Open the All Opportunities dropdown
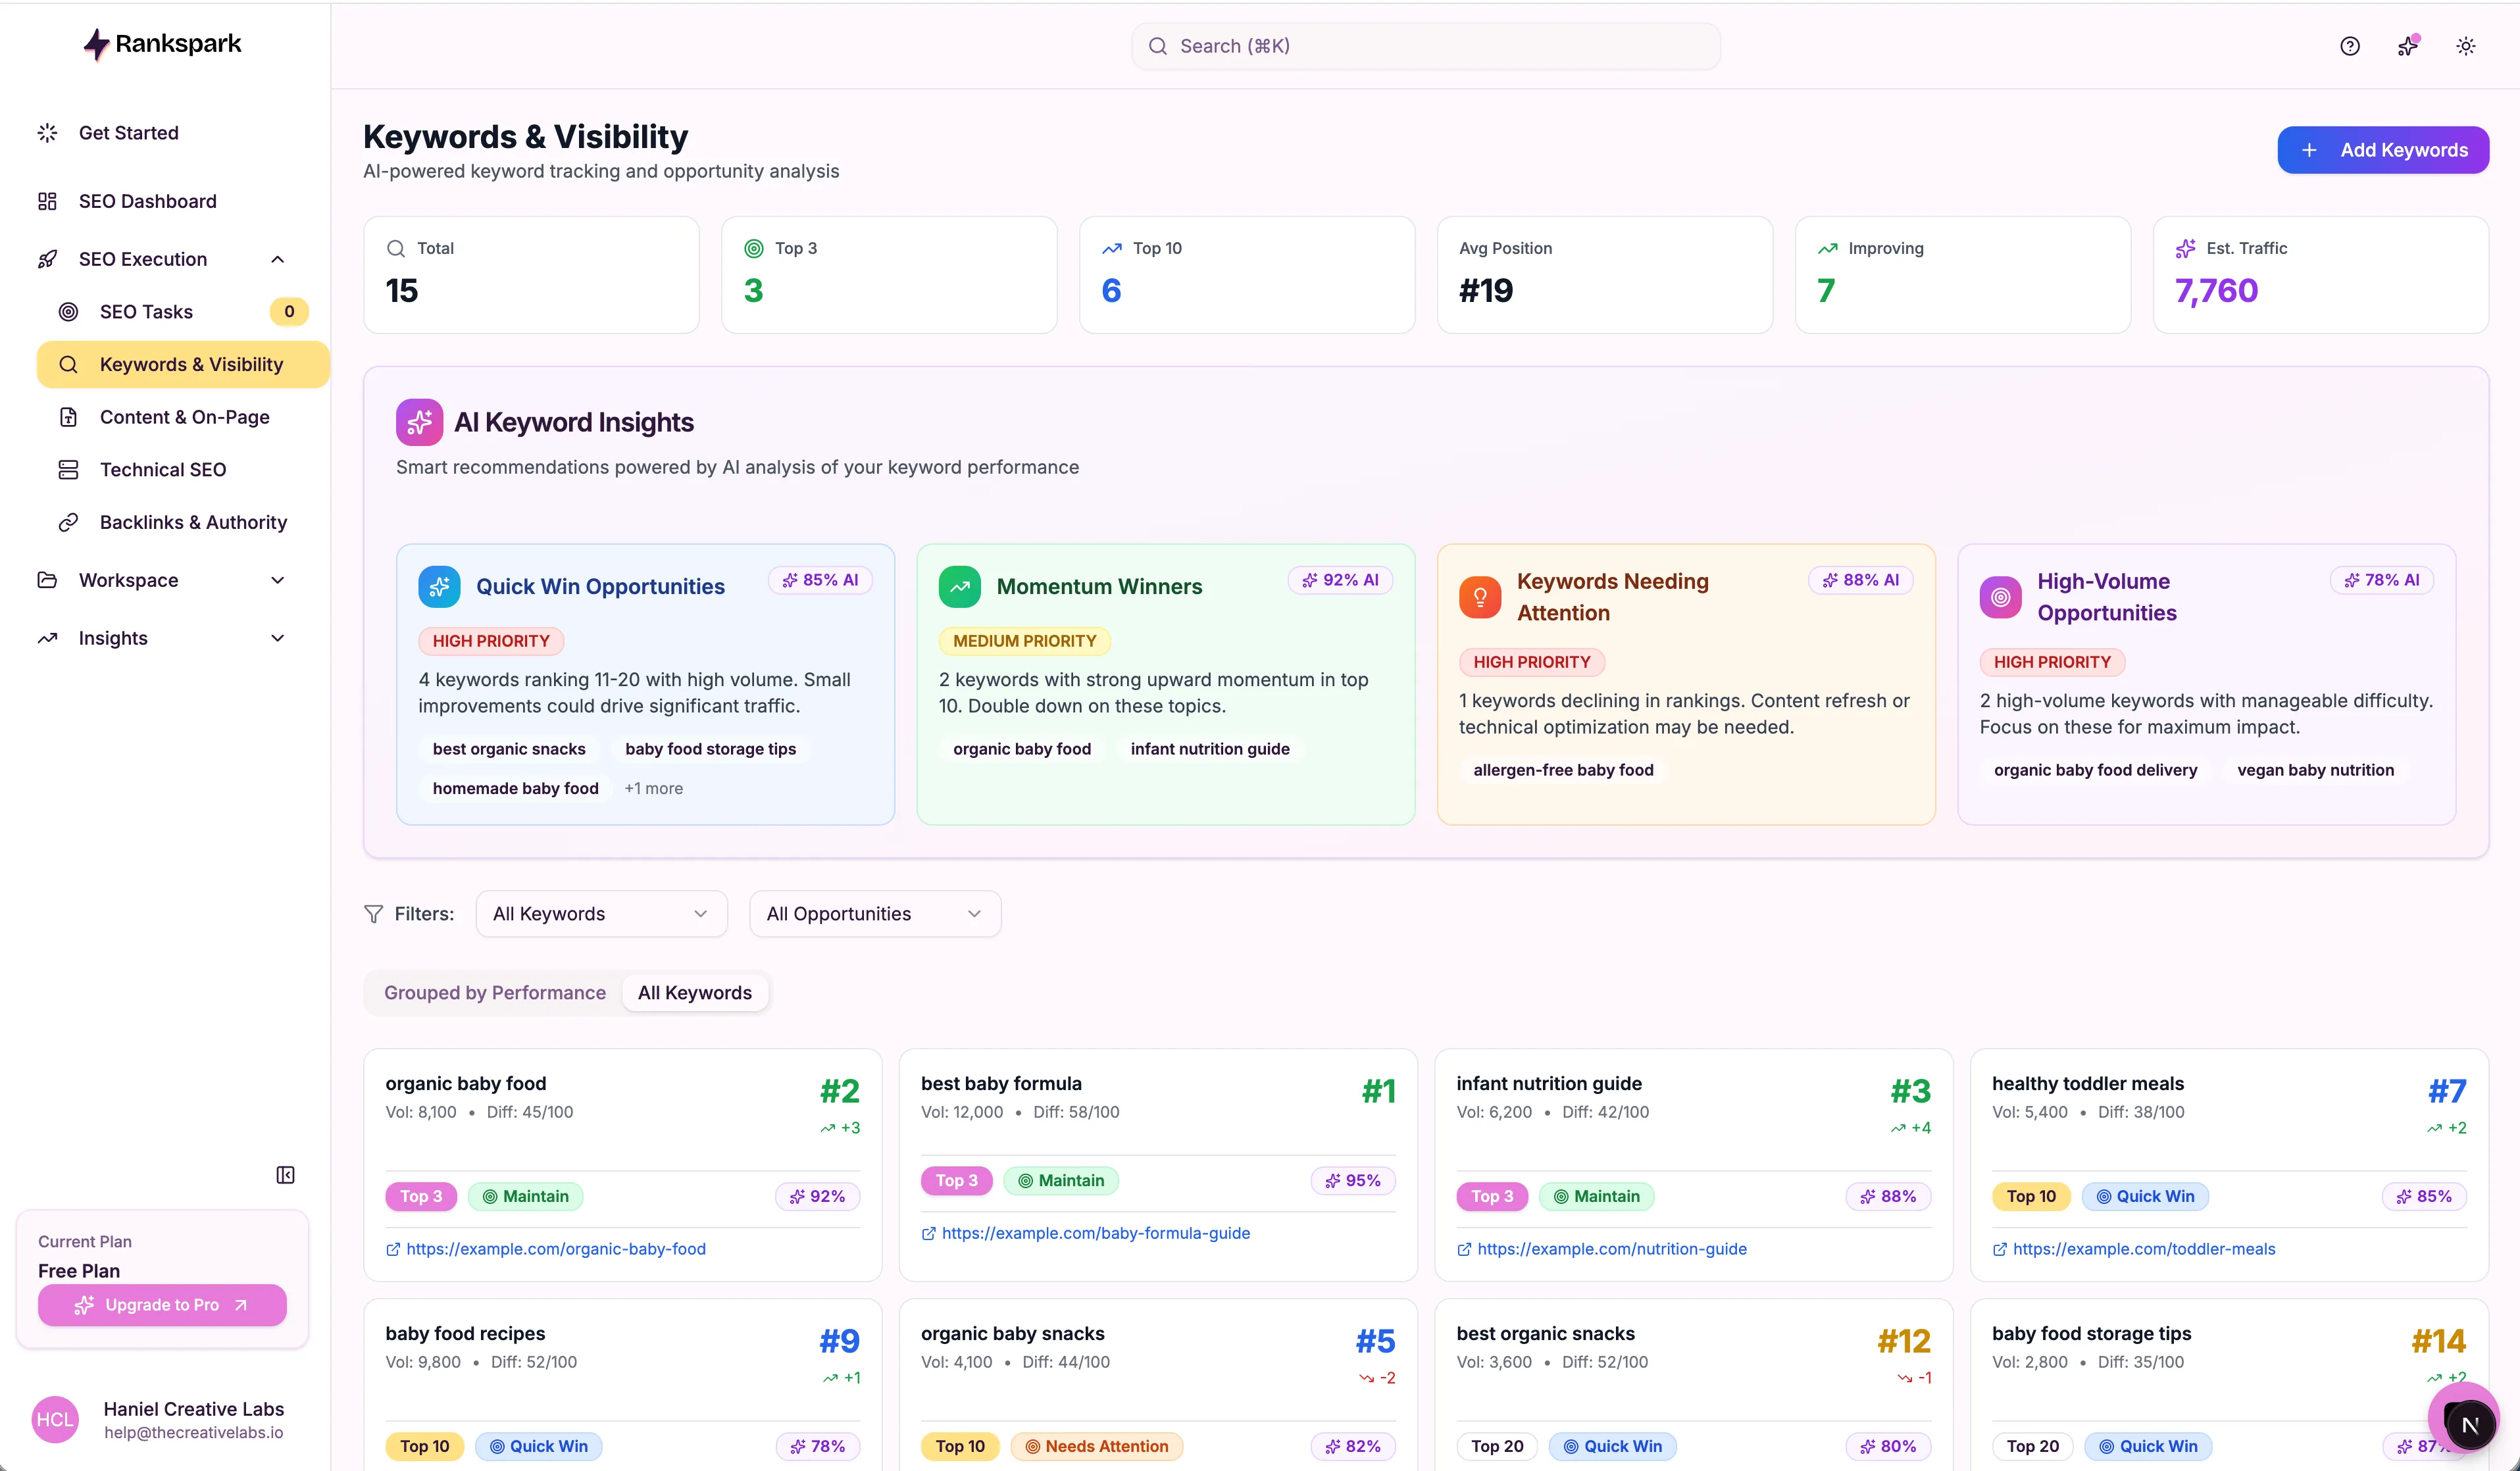Image resolution: width=2520 pixels, height=1471 pixels. point(874,913)
